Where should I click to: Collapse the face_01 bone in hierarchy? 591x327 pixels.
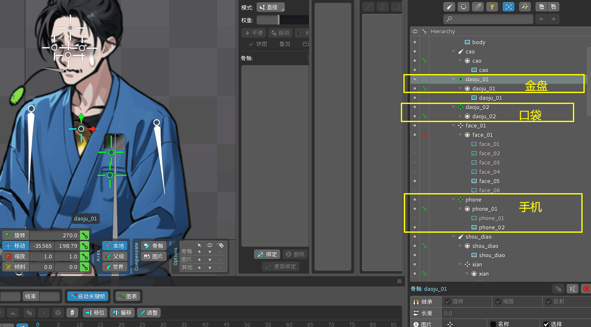(454, 125)
